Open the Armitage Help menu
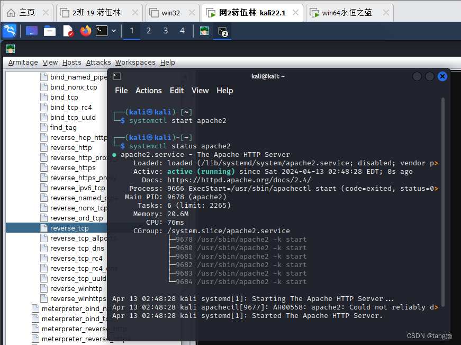The width and height of the screenshot is (461, 345). pyautogui.click(x=168, y=63)
